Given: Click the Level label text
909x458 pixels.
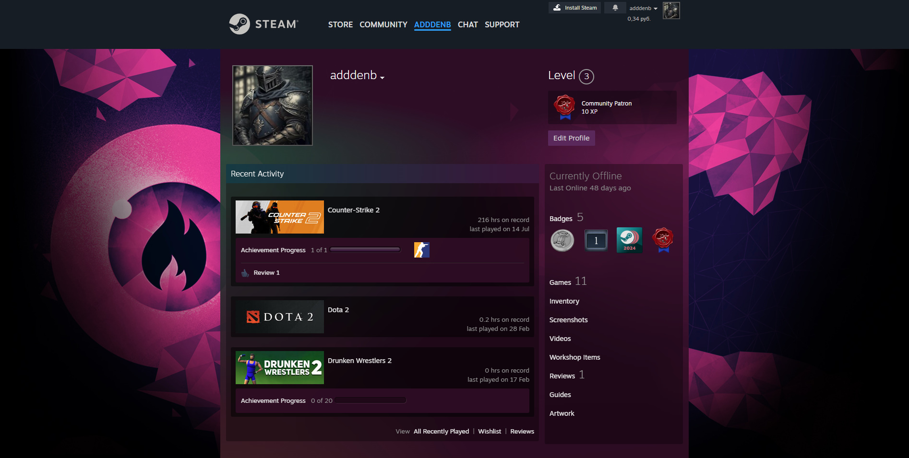Looking at the screenshot, I should pos(562,76).
